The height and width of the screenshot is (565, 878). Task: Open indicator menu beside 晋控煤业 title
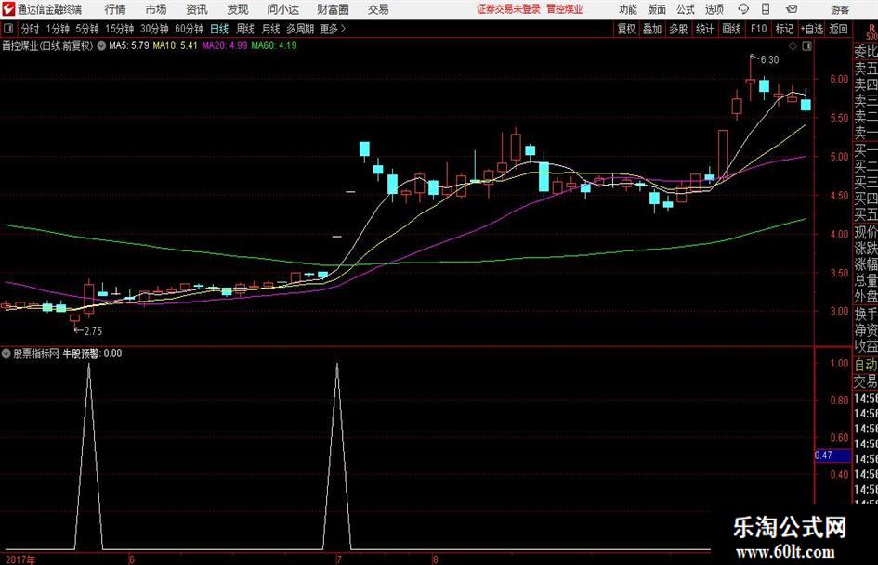pyautogui.click(x=101, y=45)
